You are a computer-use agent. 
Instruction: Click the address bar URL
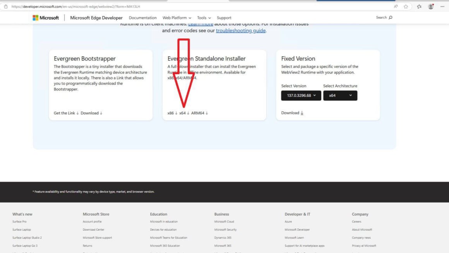point(76,7)
